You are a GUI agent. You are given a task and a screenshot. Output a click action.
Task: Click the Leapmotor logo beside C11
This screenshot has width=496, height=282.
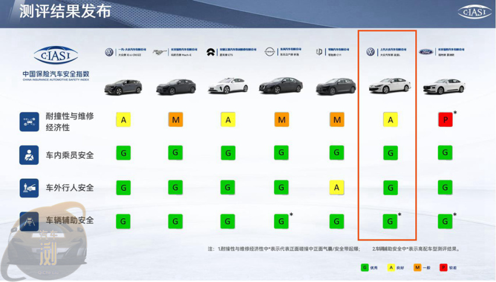(x=320, y=52)
